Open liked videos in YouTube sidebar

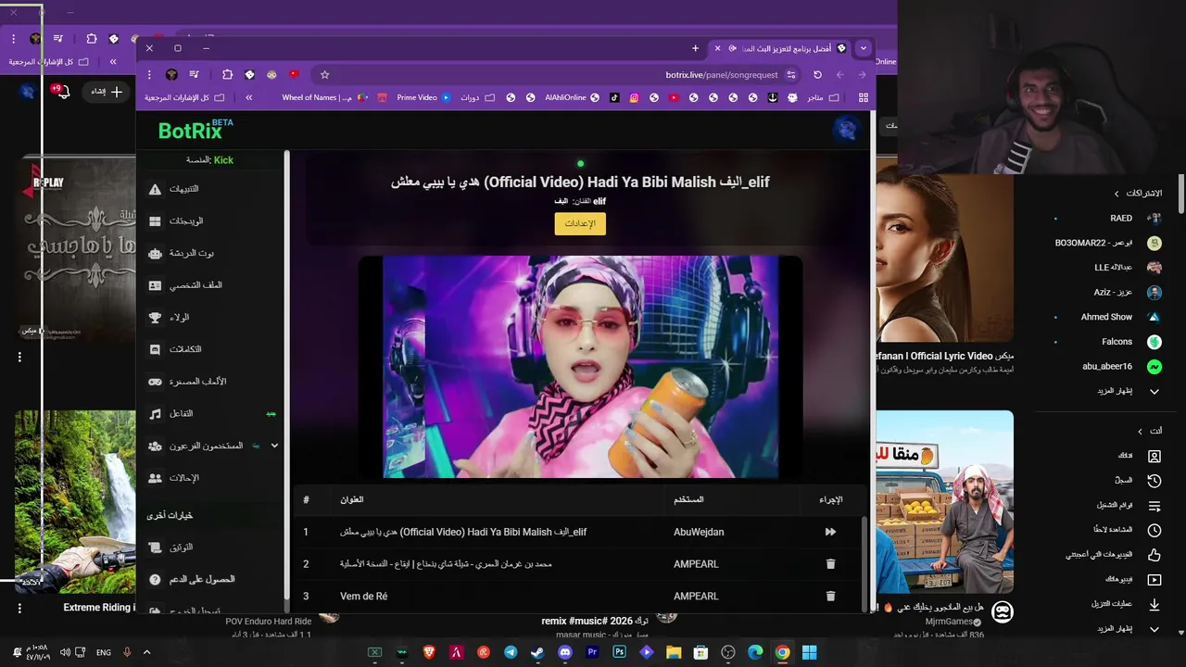(1114, 555)
